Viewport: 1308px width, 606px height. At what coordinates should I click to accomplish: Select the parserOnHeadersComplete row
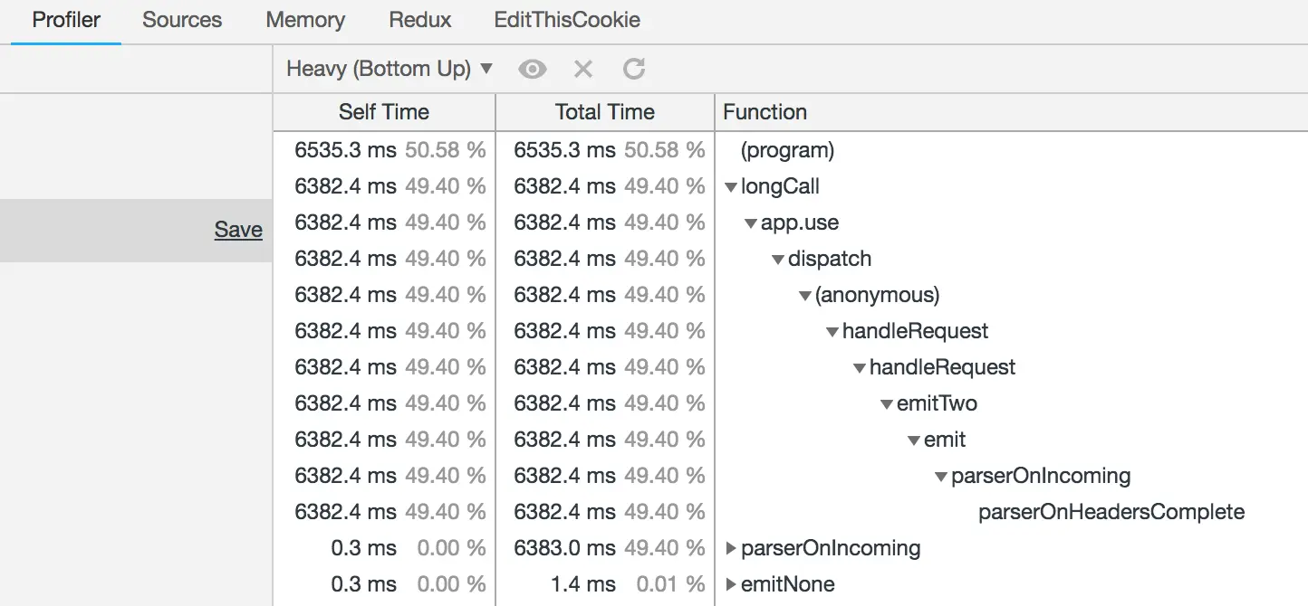click(x=1111, y=512)
